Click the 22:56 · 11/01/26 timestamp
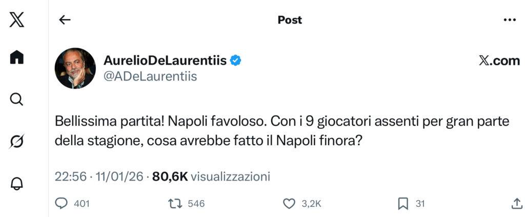525x217 pixels. [99, 176]
